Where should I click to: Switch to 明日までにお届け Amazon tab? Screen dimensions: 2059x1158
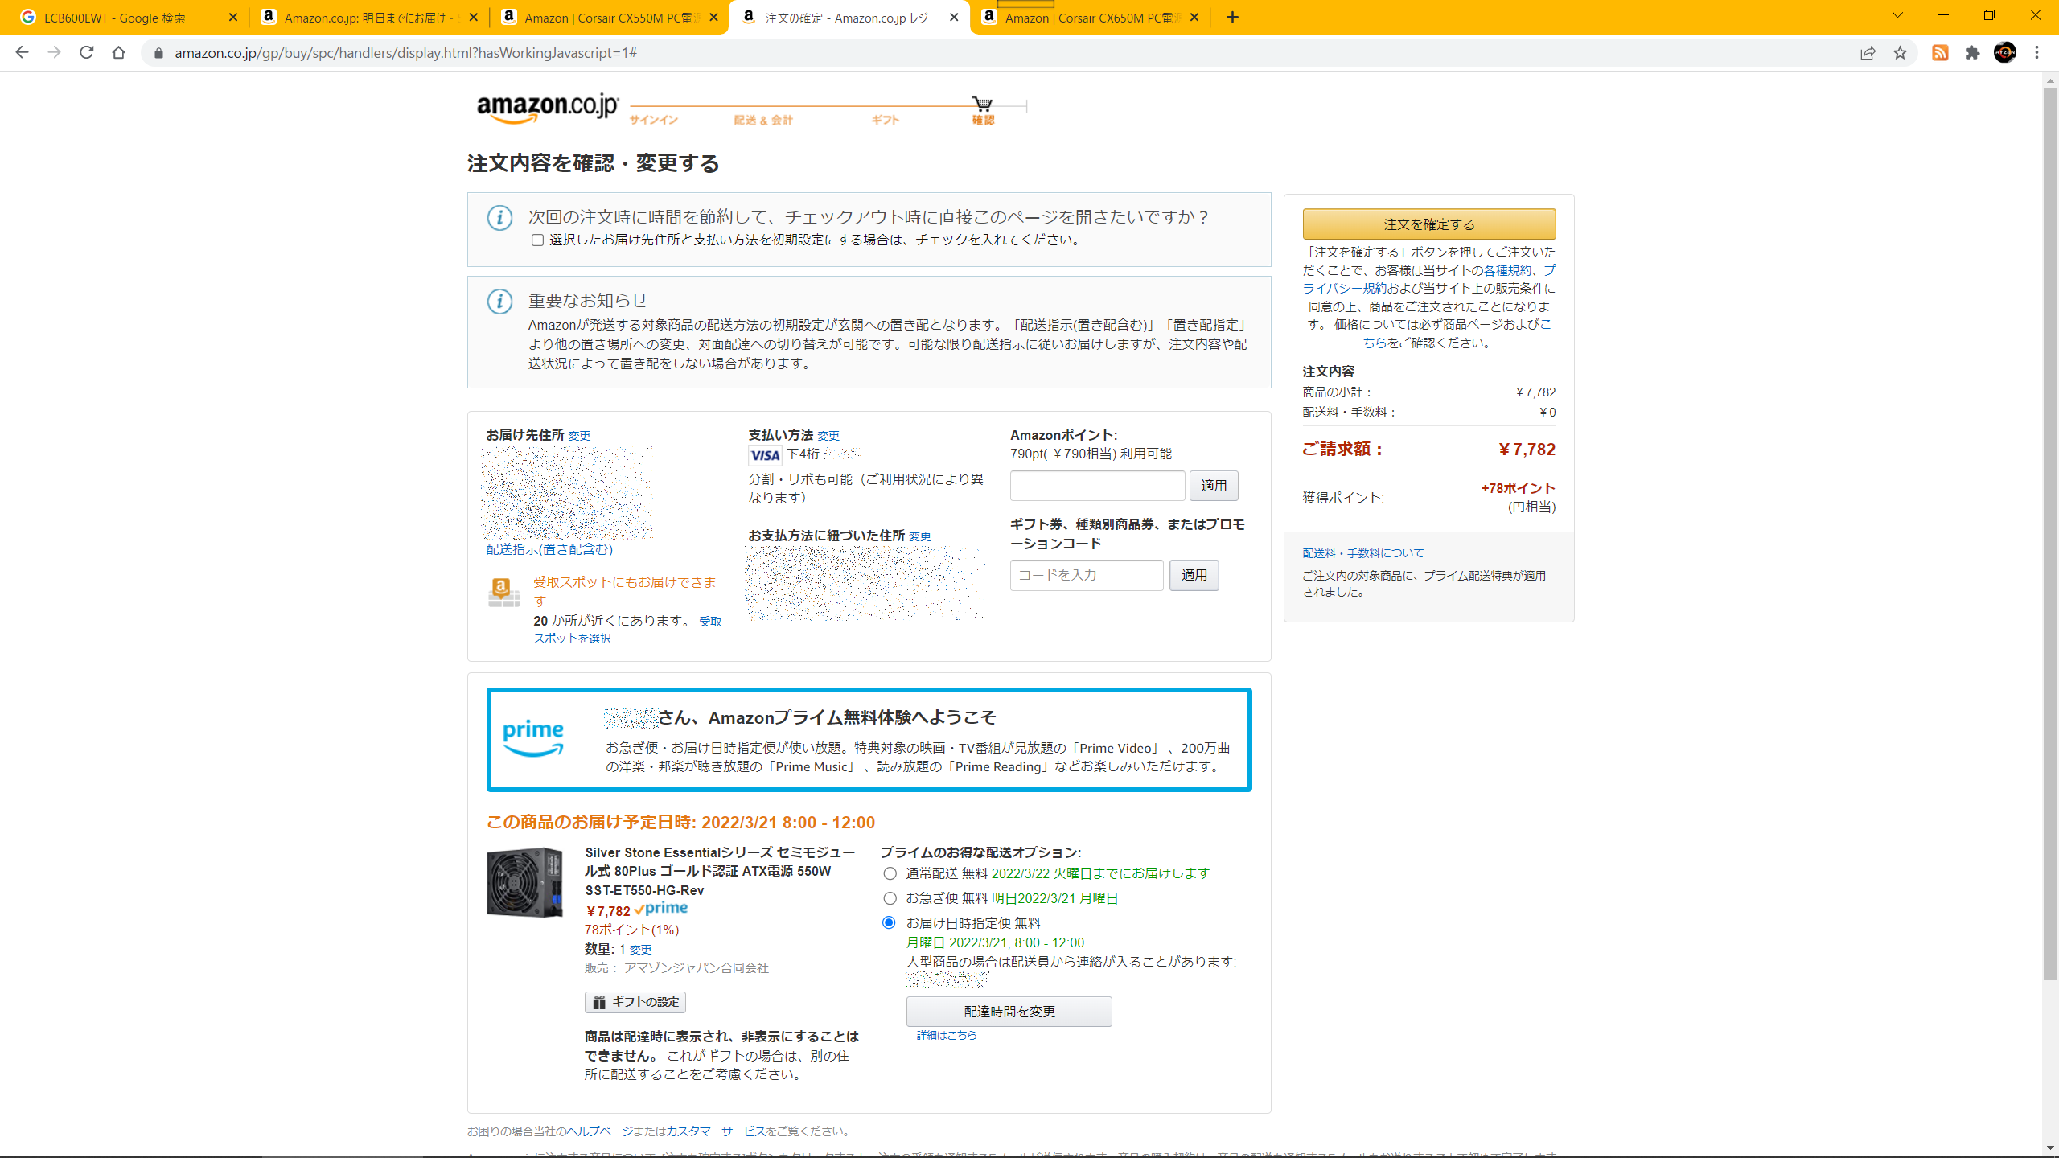tap(371, 18)
